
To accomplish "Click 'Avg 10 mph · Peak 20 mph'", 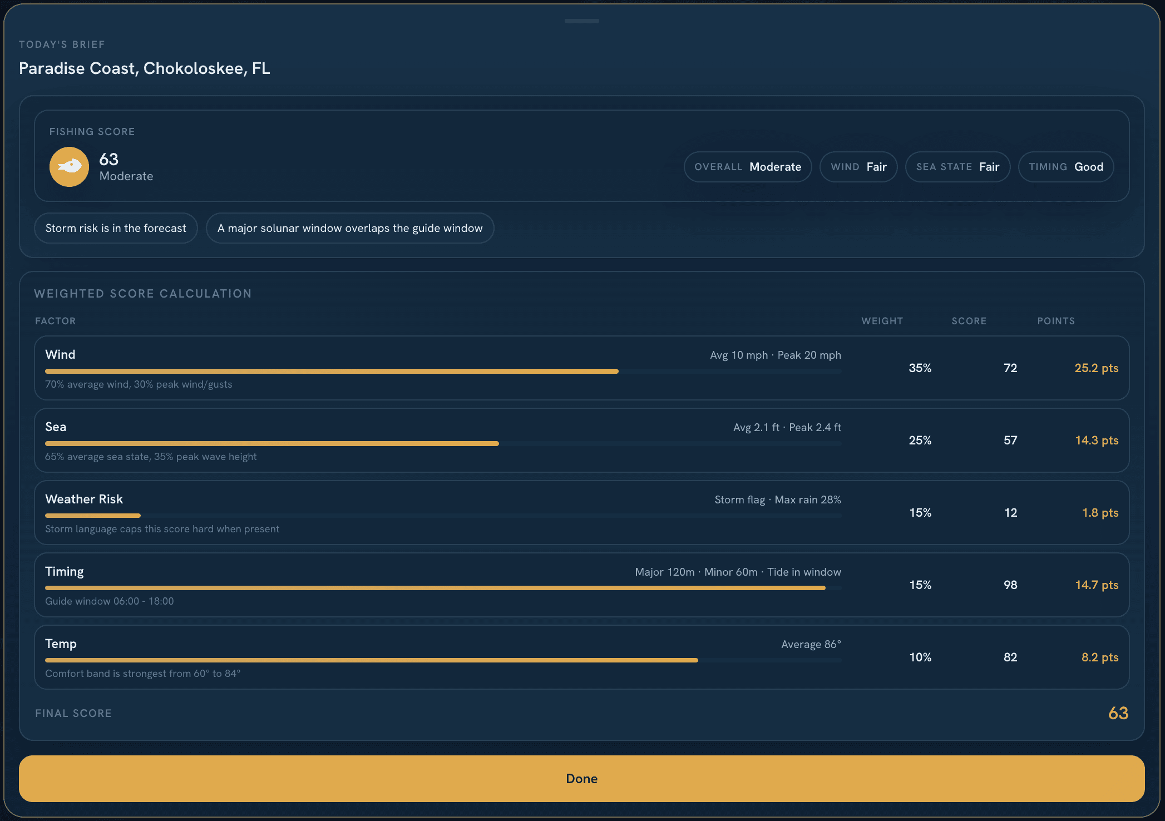I will [x=776, y=355].
